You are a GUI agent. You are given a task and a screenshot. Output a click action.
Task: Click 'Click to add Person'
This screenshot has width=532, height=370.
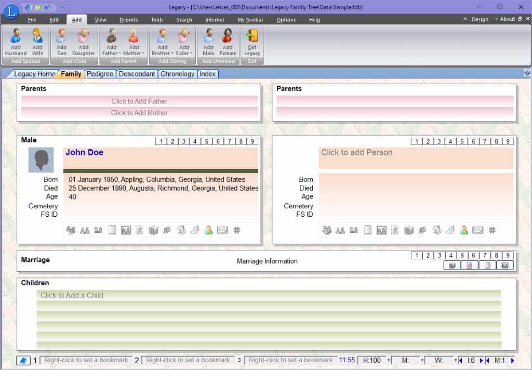pos(356,152)
